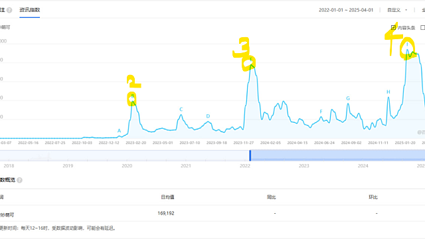The height and width of the screenshot is (239, 425).
Task: Select news marker C on the chart
Action: tap(181, 110)
